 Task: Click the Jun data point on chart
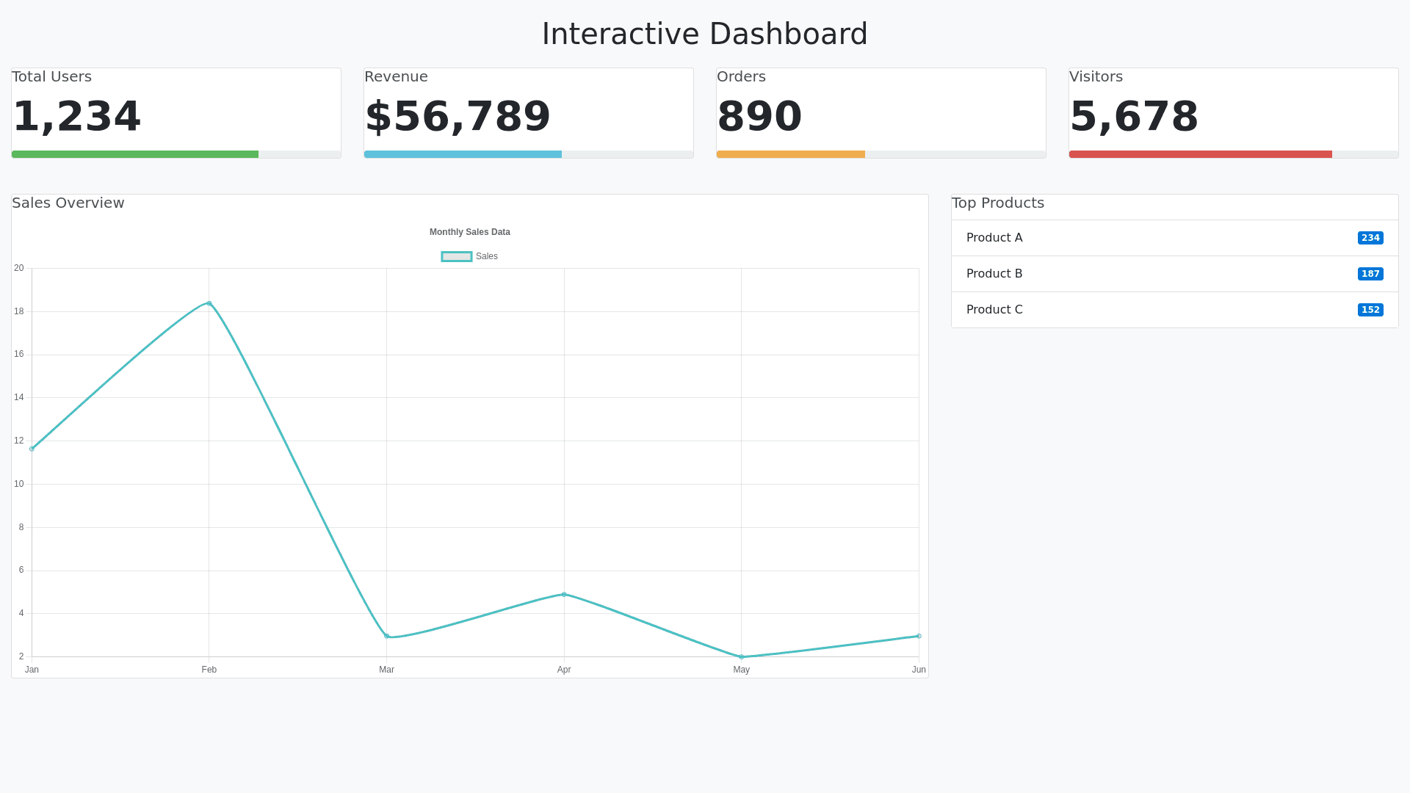(919, 636)
